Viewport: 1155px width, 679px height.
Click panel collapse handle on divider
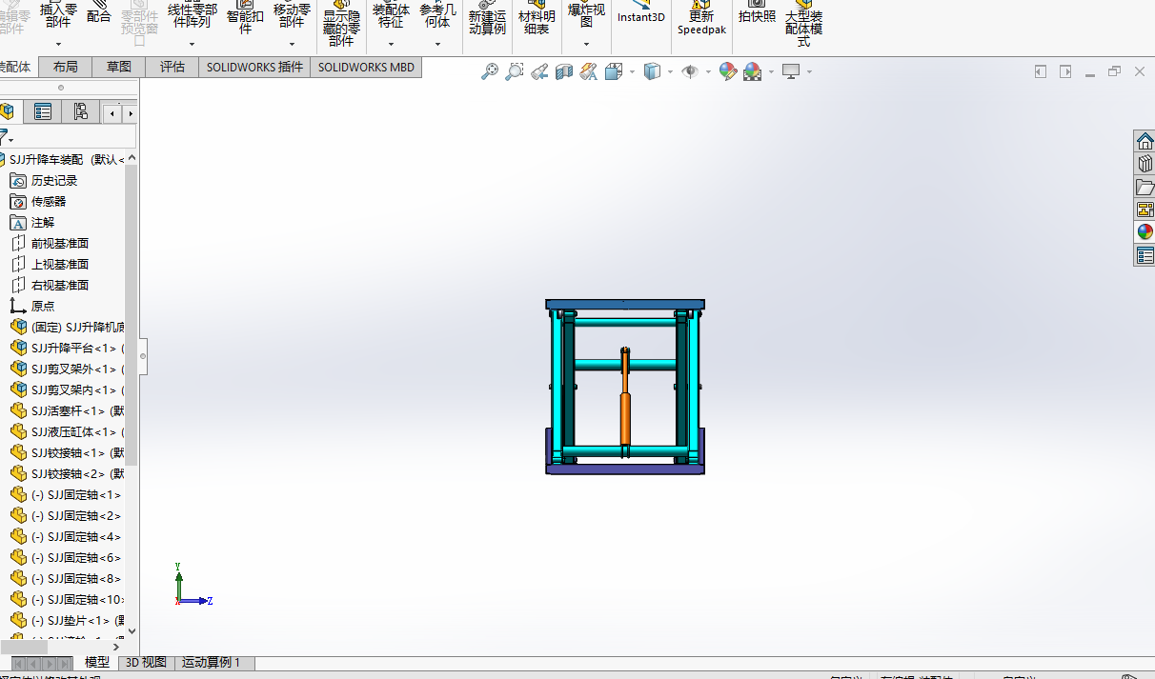tap(143, 356)
